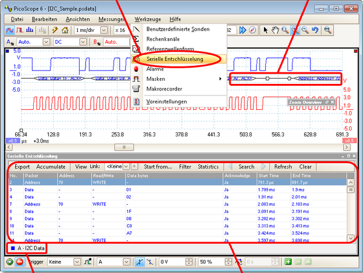The height and width of the screenshot is (273, 363).
Task: Stop capture with red stop button
Action: click(x=20, y=262)
